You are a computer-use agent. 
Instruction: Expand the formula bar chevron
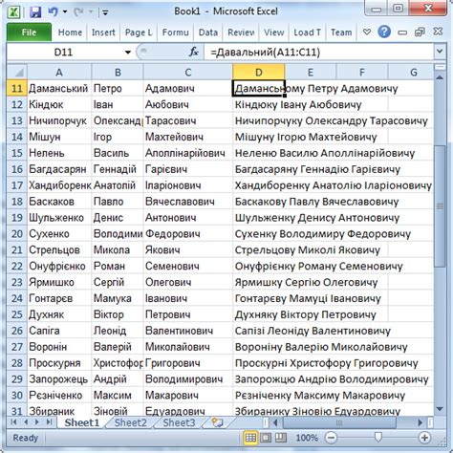pos(440,52)
